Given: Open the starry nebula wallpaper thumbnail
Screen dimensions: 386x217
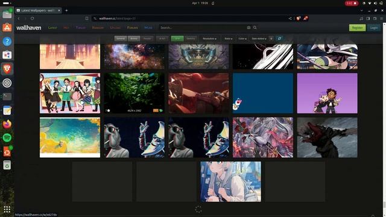Looking at the screenshot, I should pos(134,56).
